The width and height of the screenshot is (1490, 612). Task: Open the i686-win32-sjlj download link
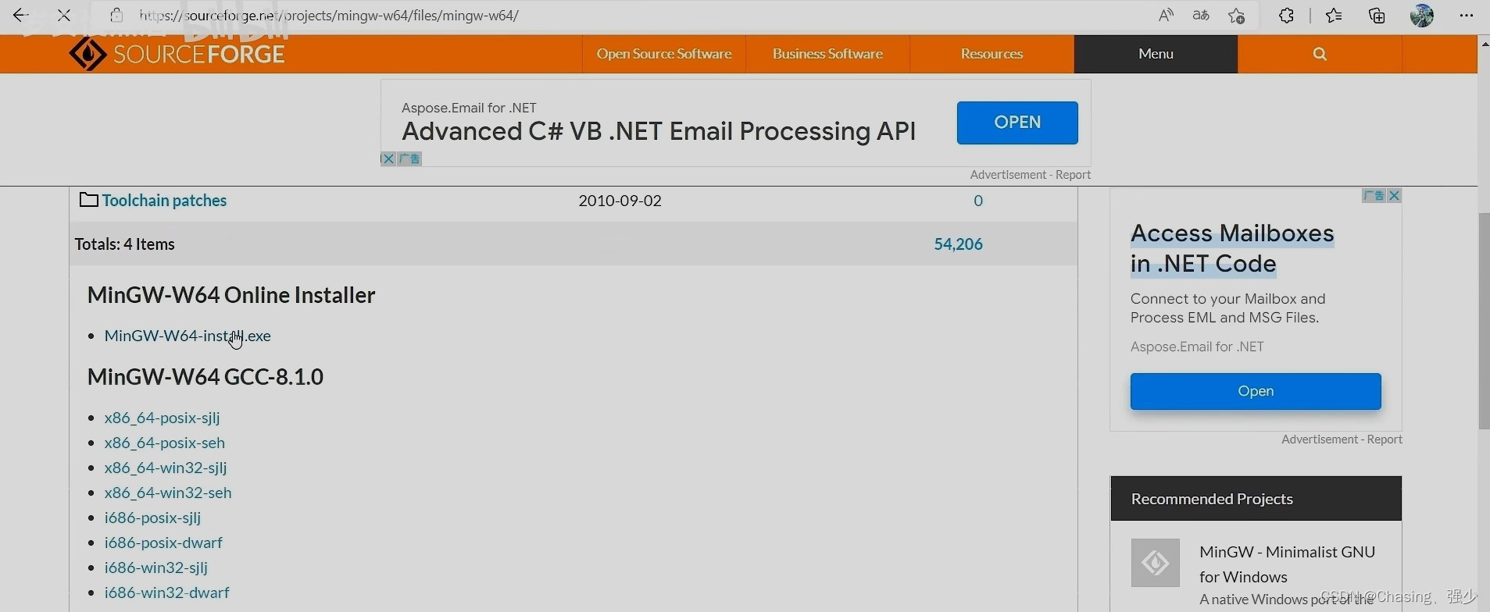[156, 568]
